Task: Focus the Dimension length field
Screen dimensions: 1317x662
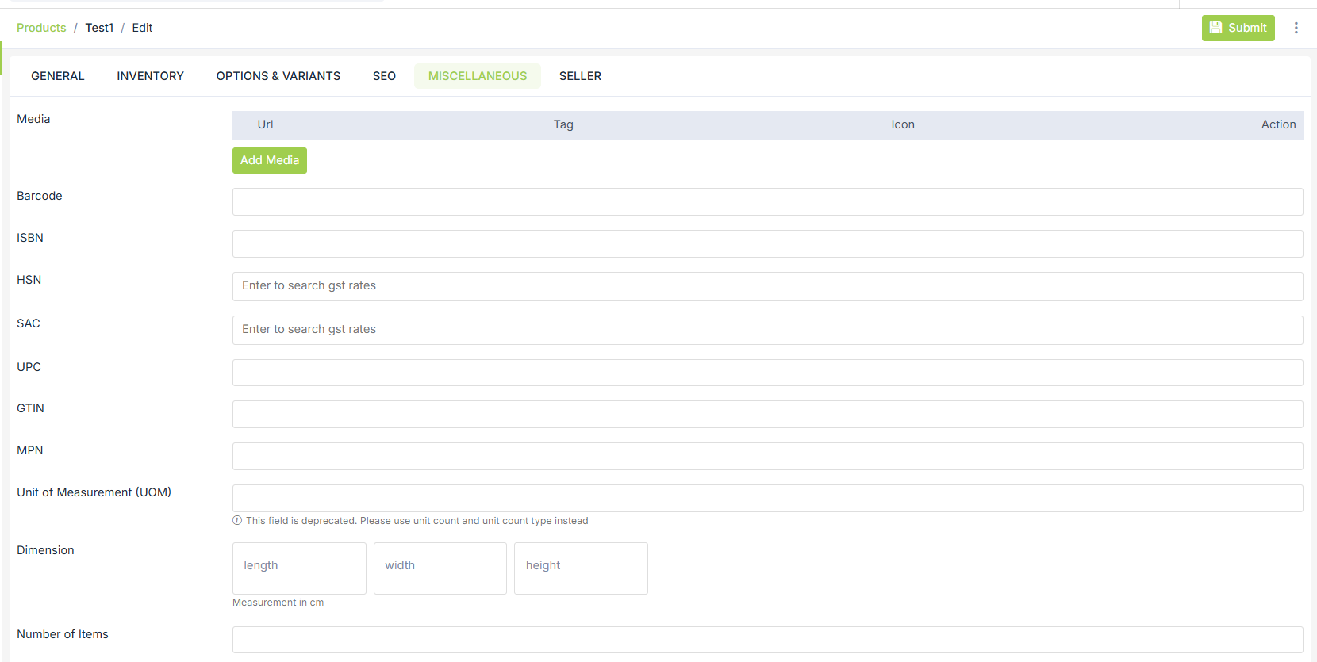Action: (299, 568)
